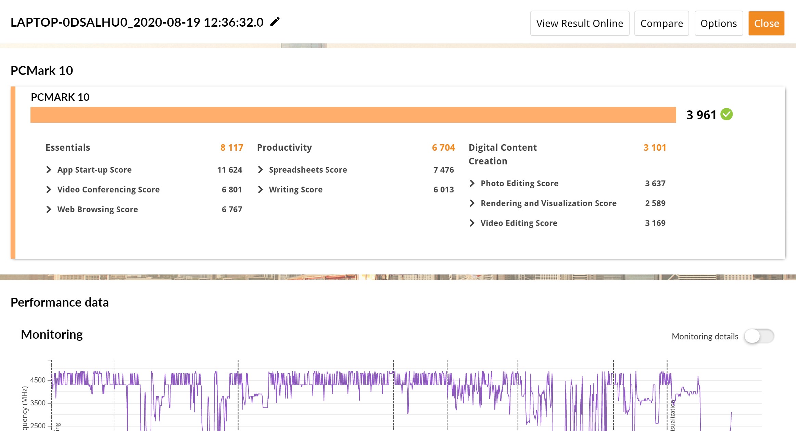
Task: Click Photo Editing value 3 637
Action: pos(655,183)
